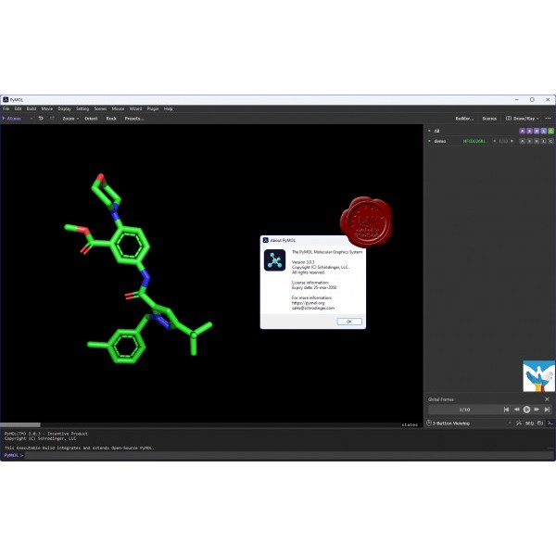Open the Plugin menu
The image size is (556, 556).
[153, 108]
